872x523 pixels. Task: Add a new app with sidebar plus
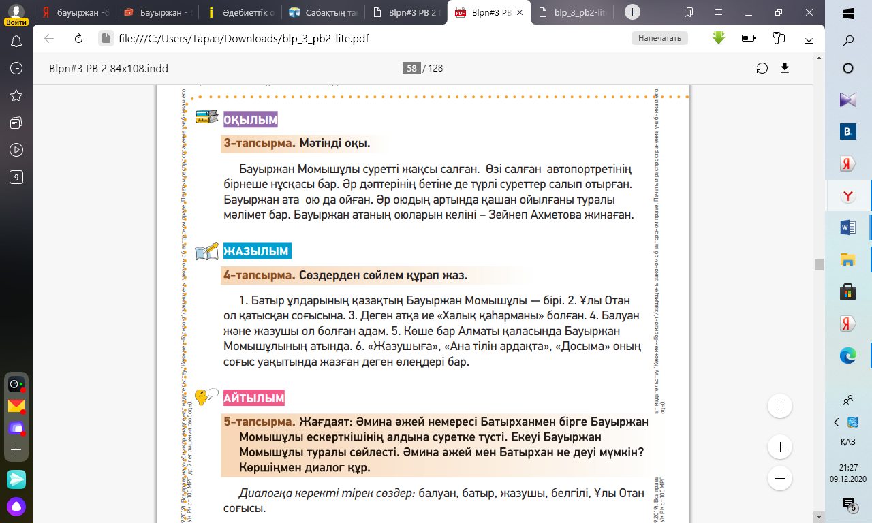[16, 450]
